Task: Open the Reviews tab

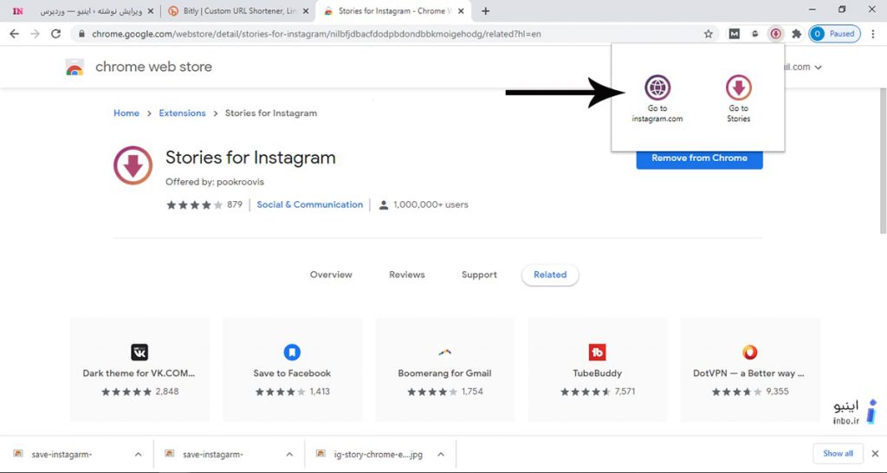Action: tap(407, 275)
